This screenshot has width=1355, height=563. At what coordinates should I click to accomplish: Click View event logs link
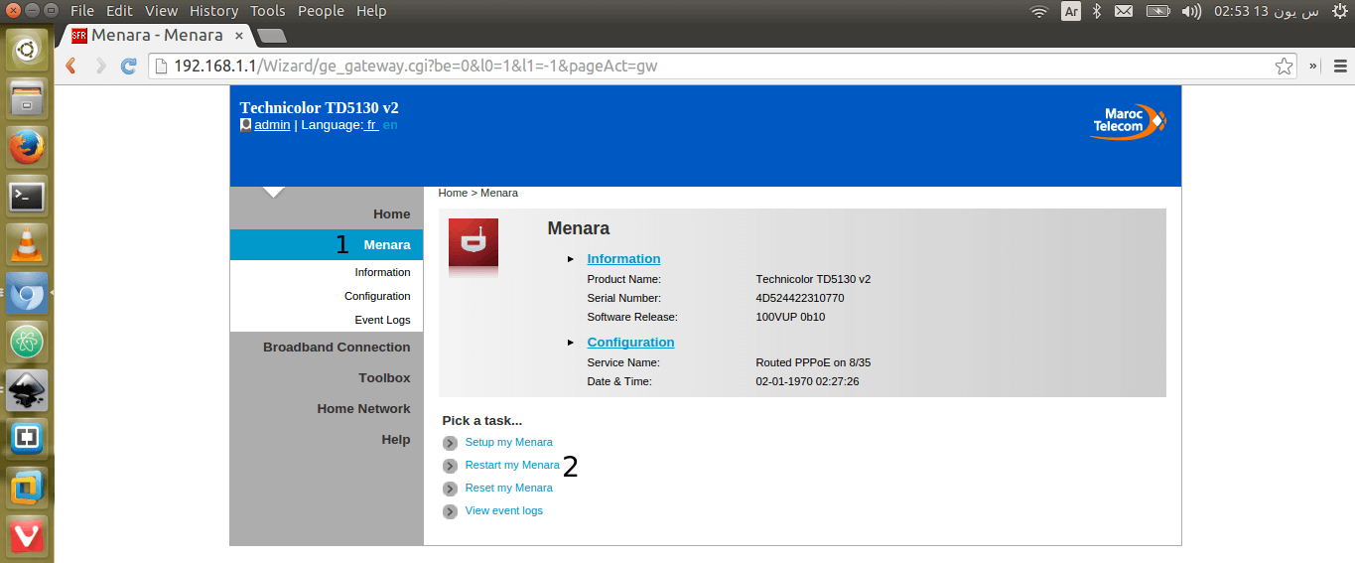(x=503, y=511)
